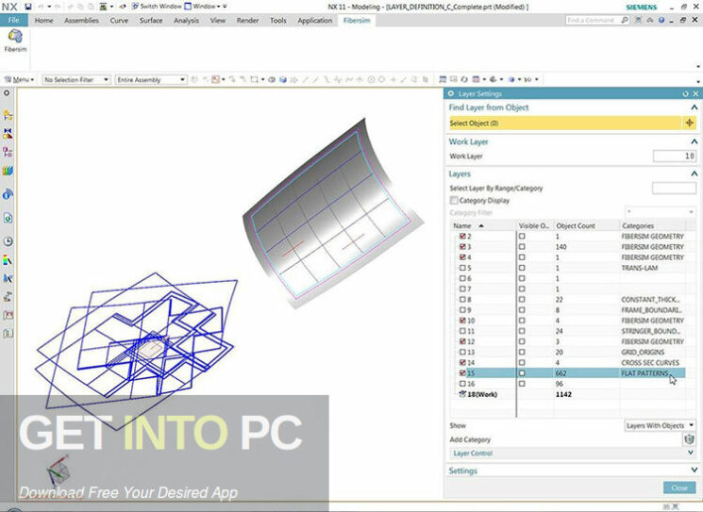Enable Category Display checkbox
703x512 pixels.
pyautogui.click(x=454, y=200)
